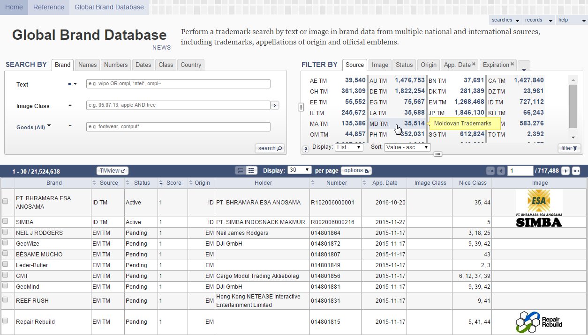The image size is (588, 335).
Task: Open the help dropdown menu
Action: [572, 20]
